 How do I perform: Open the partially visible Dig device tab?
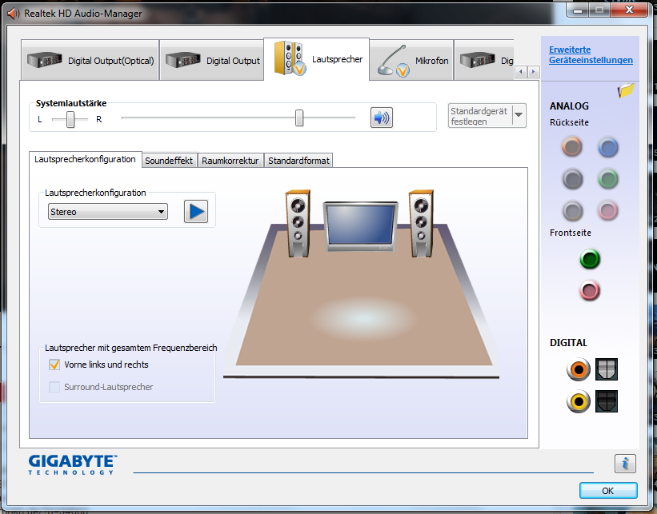484,60
